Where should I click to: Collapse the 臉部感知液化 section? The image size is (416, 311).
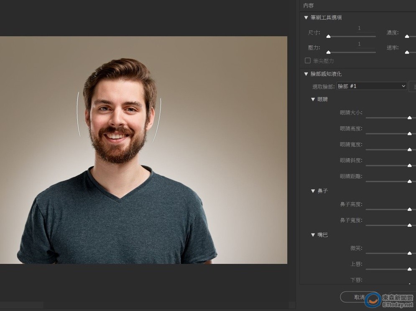point(306,74)
